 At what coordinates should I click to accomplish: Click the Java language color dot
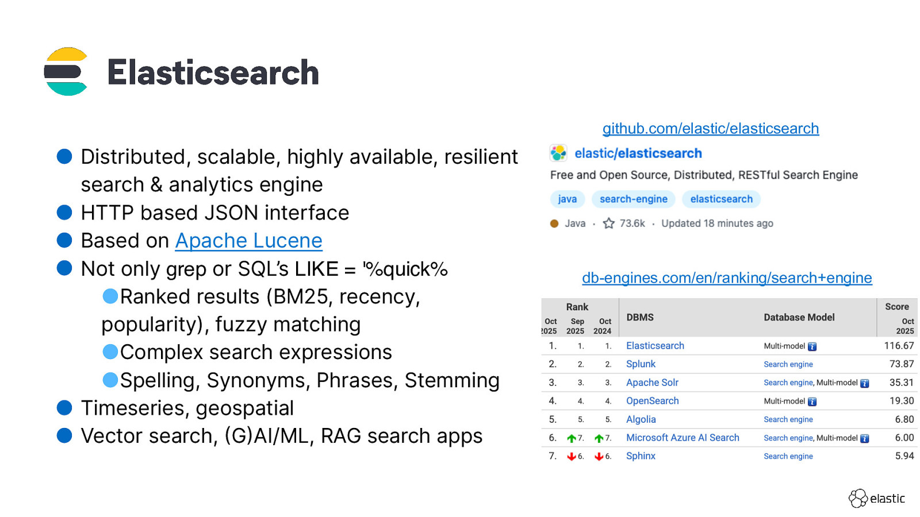[554, 223]
